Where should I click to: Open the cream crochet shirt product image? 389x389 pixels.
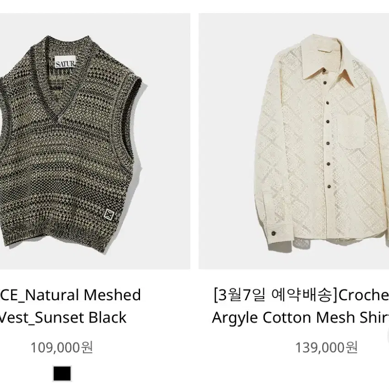click(x=294, y=141)
